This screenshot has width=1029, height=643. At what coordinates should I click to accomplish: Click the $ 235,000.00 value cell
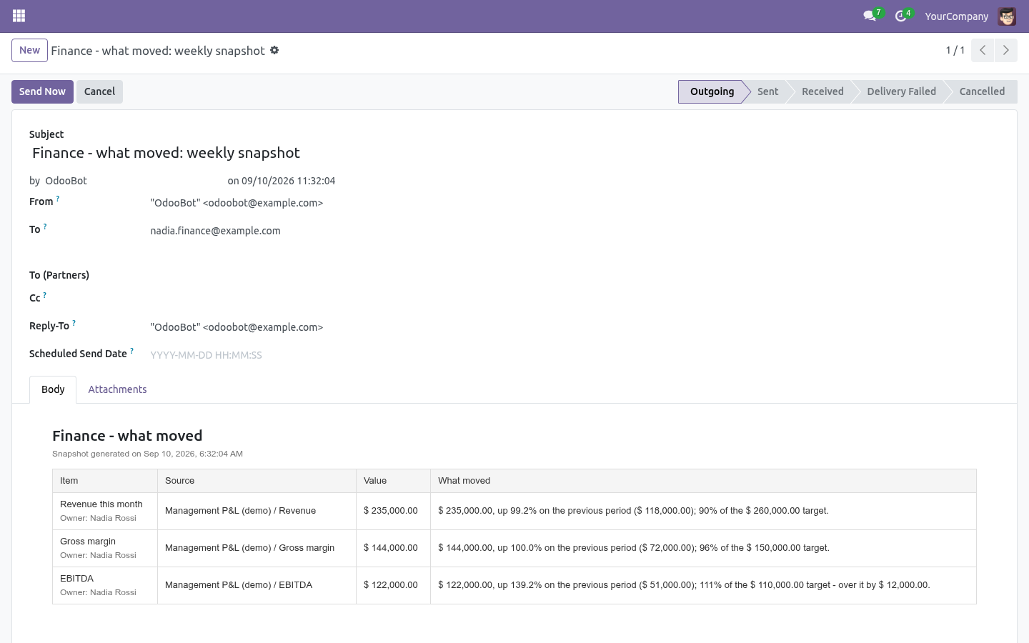click(393, 511)
